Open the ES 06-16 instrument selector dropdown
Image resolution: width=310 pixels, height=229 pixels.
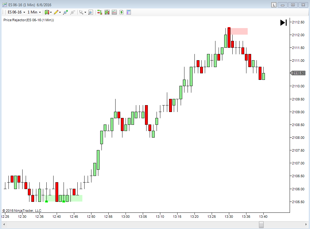pos(16,12)
